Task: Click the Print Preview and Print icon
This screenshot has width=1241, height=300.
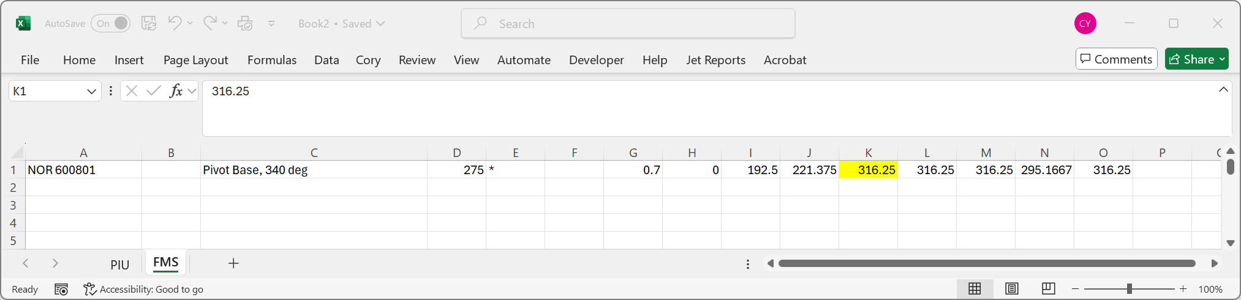Action: [245, 24]
